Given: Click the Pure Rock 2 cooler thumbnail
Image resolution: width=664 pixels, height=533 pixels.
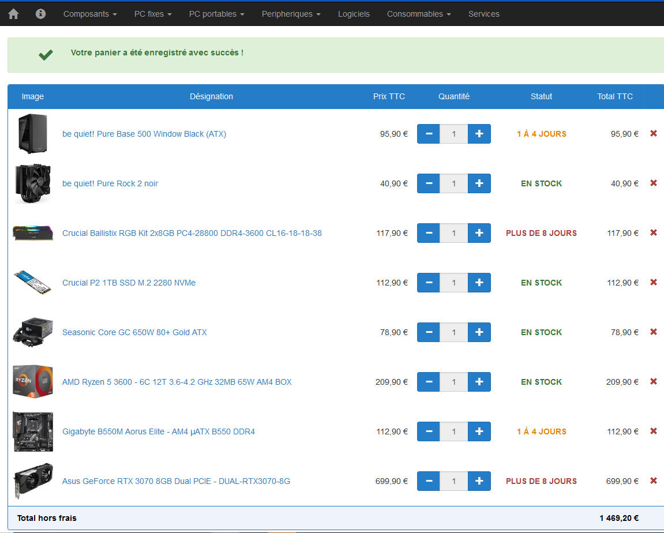Looking at the screenshot, I should point(33,183).
